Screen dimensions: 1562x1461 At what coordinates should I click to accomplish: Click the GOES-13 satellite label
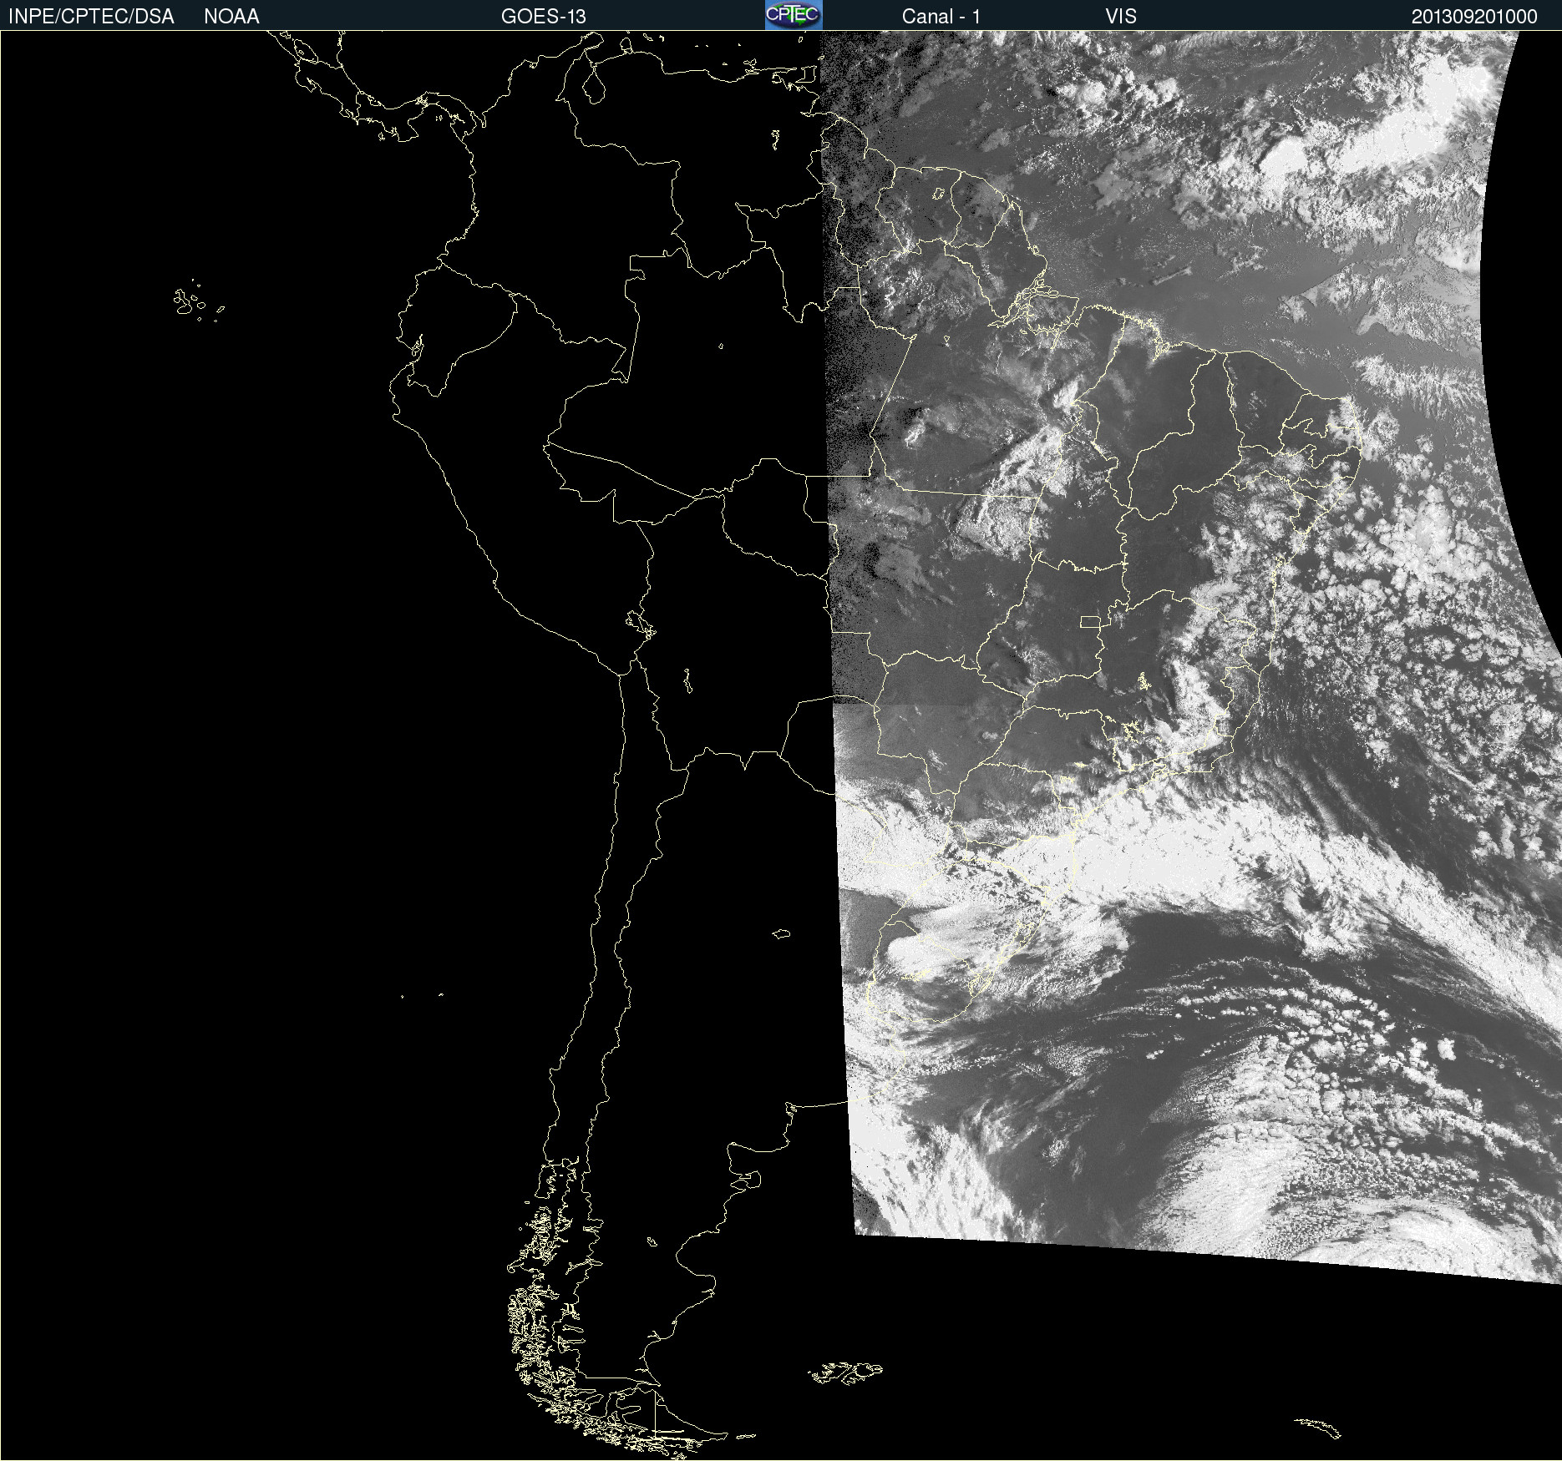[x=544, y=16]
